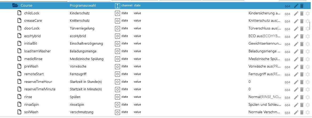
Task: Click Kindersicherung value of childLock
Action: pyautogui.click(x=264, y=13)
